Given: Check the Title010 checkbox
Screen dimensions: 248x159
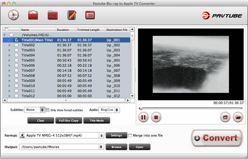Looking at the screenshot, I should [x=16, y=86].
